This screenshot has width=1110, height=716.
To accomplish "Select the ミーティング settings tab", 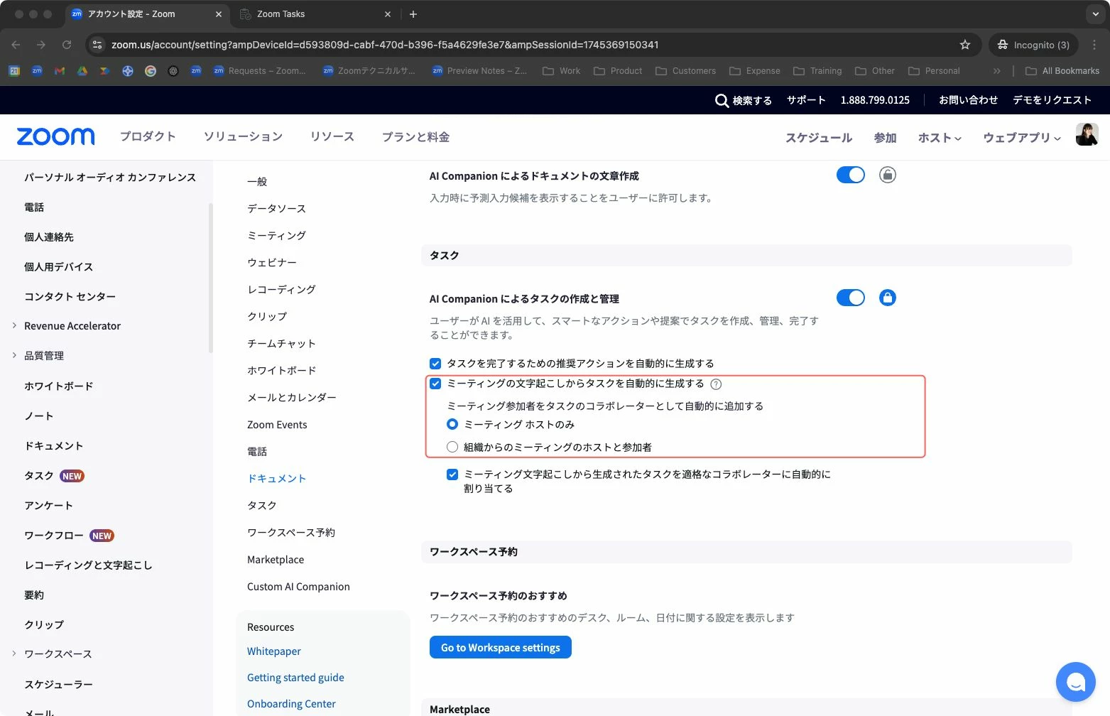I will tap(277, 236).
